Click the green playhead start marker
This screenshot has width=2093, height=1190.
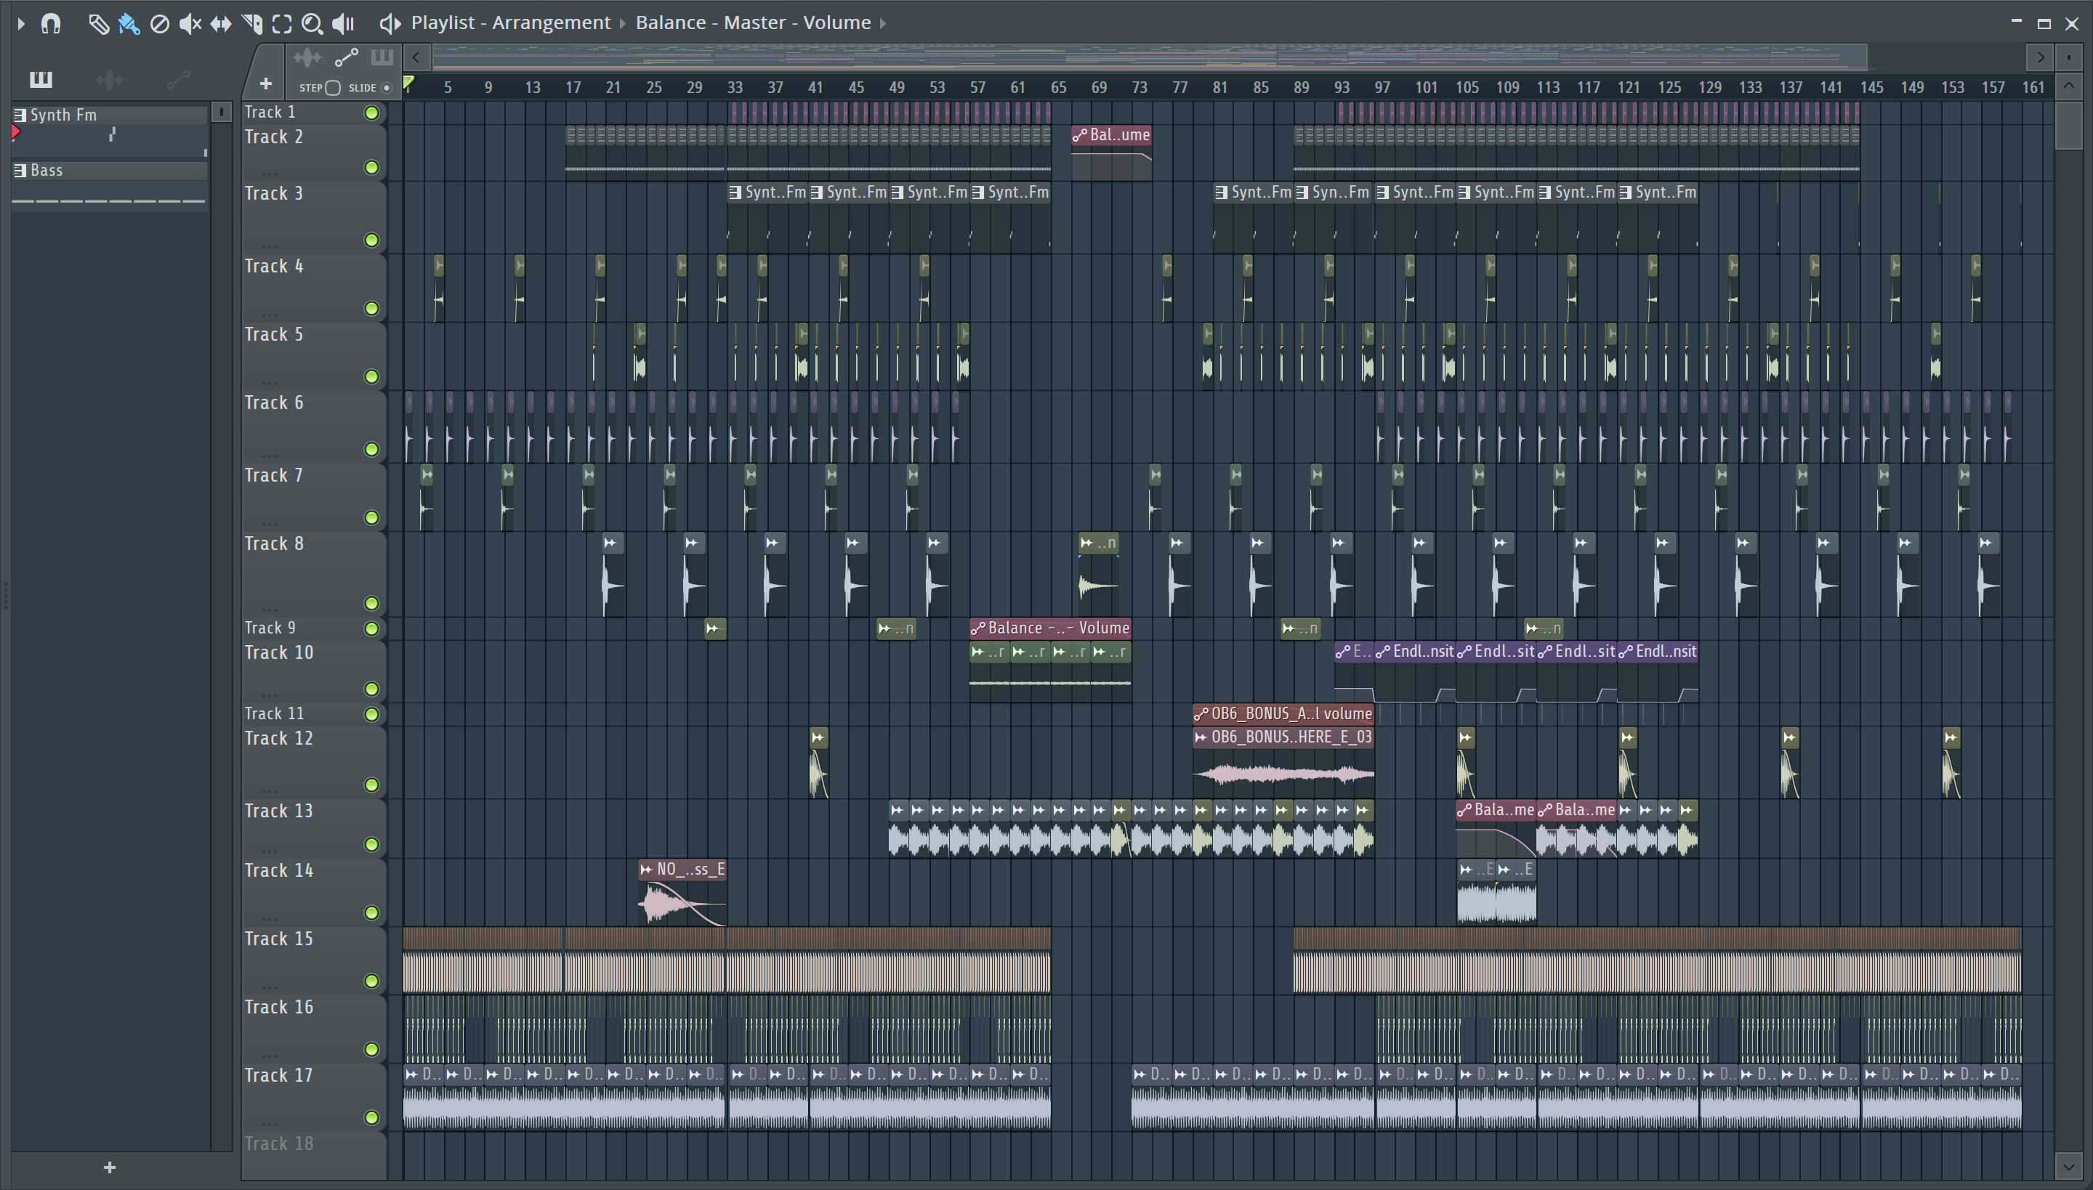coord(408,83)
